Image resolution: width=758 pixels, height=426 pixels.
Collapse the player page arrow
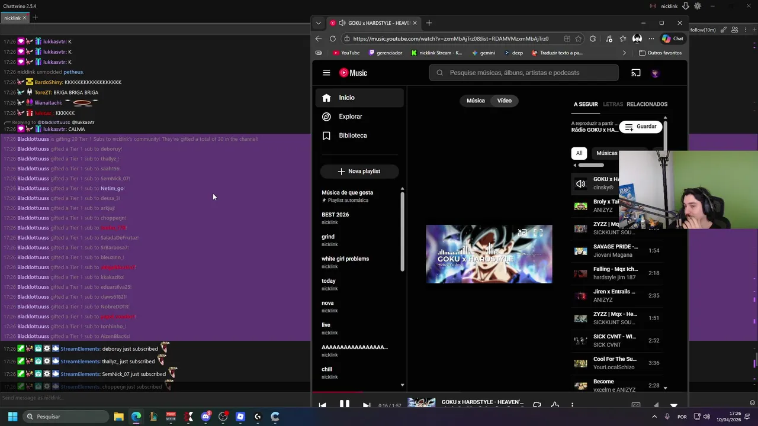point(673,405)
